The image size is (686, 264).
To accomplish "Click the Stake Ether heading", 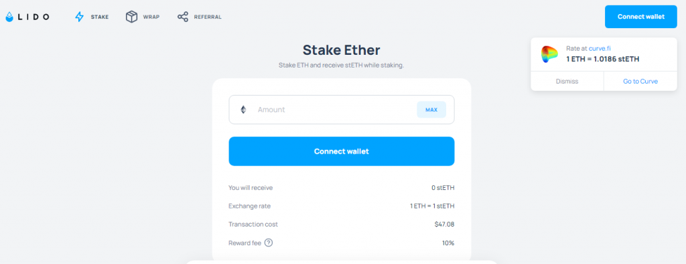I will tap(341, 49).
